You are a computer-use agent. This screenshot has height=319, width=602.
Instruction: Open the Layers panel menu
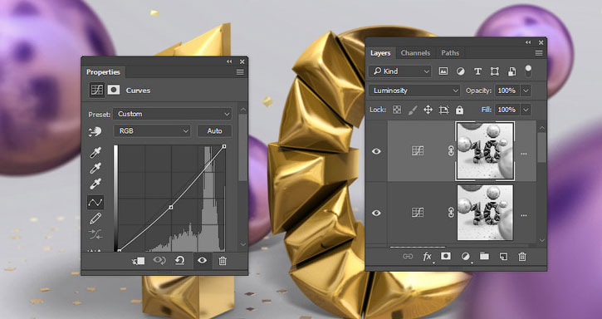click(x=539, y=53)
